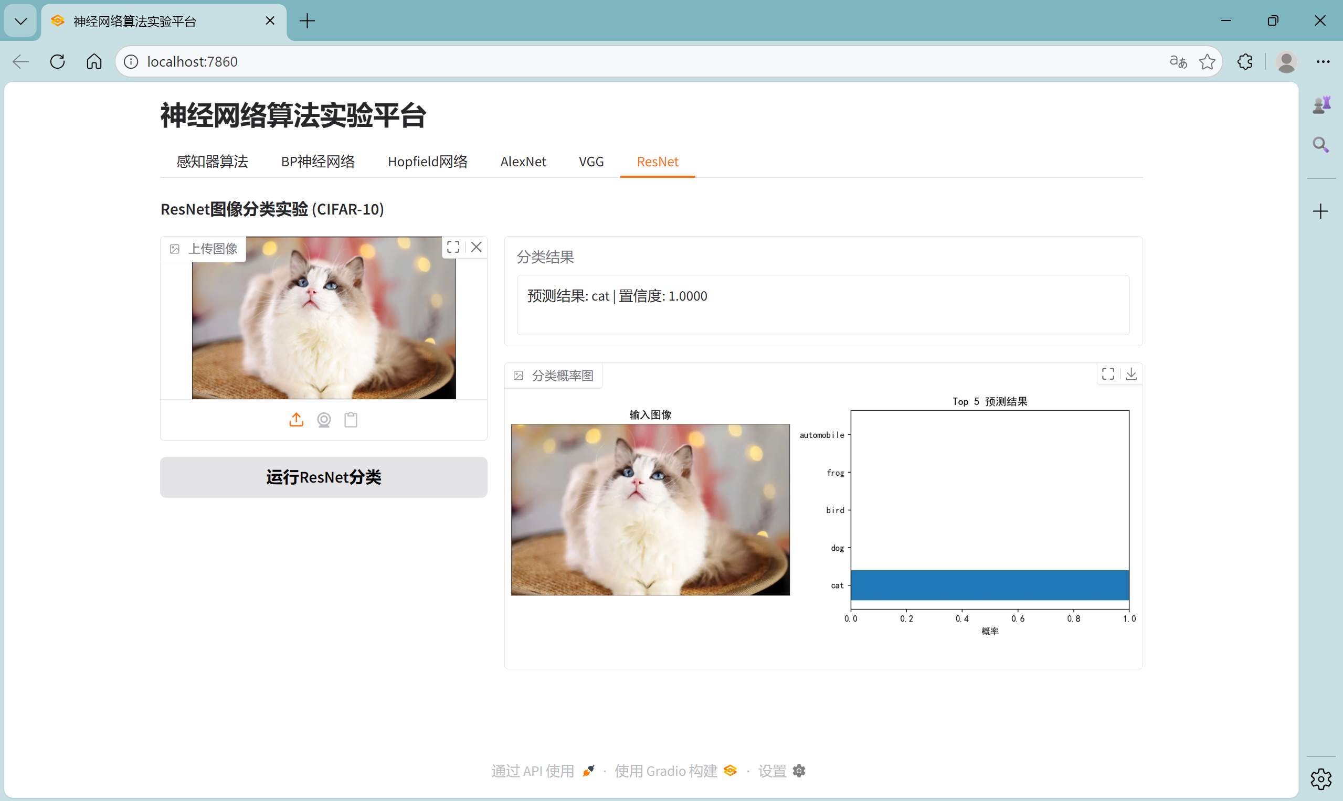The image size is (1343, 801).
Task: Open the tab list dropdown chevron
Action: [20, 21]
